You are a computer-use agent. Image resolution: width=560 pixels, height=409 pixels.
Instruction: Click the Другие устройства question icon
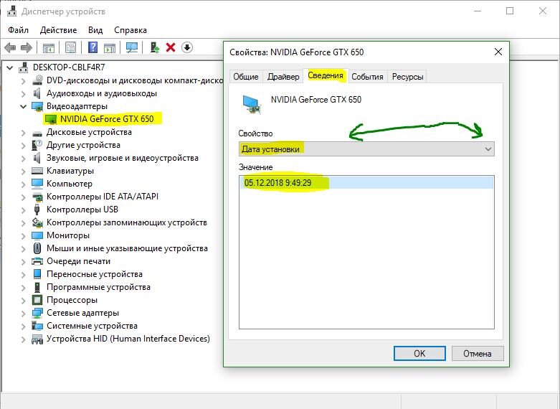tap(37, 145)
